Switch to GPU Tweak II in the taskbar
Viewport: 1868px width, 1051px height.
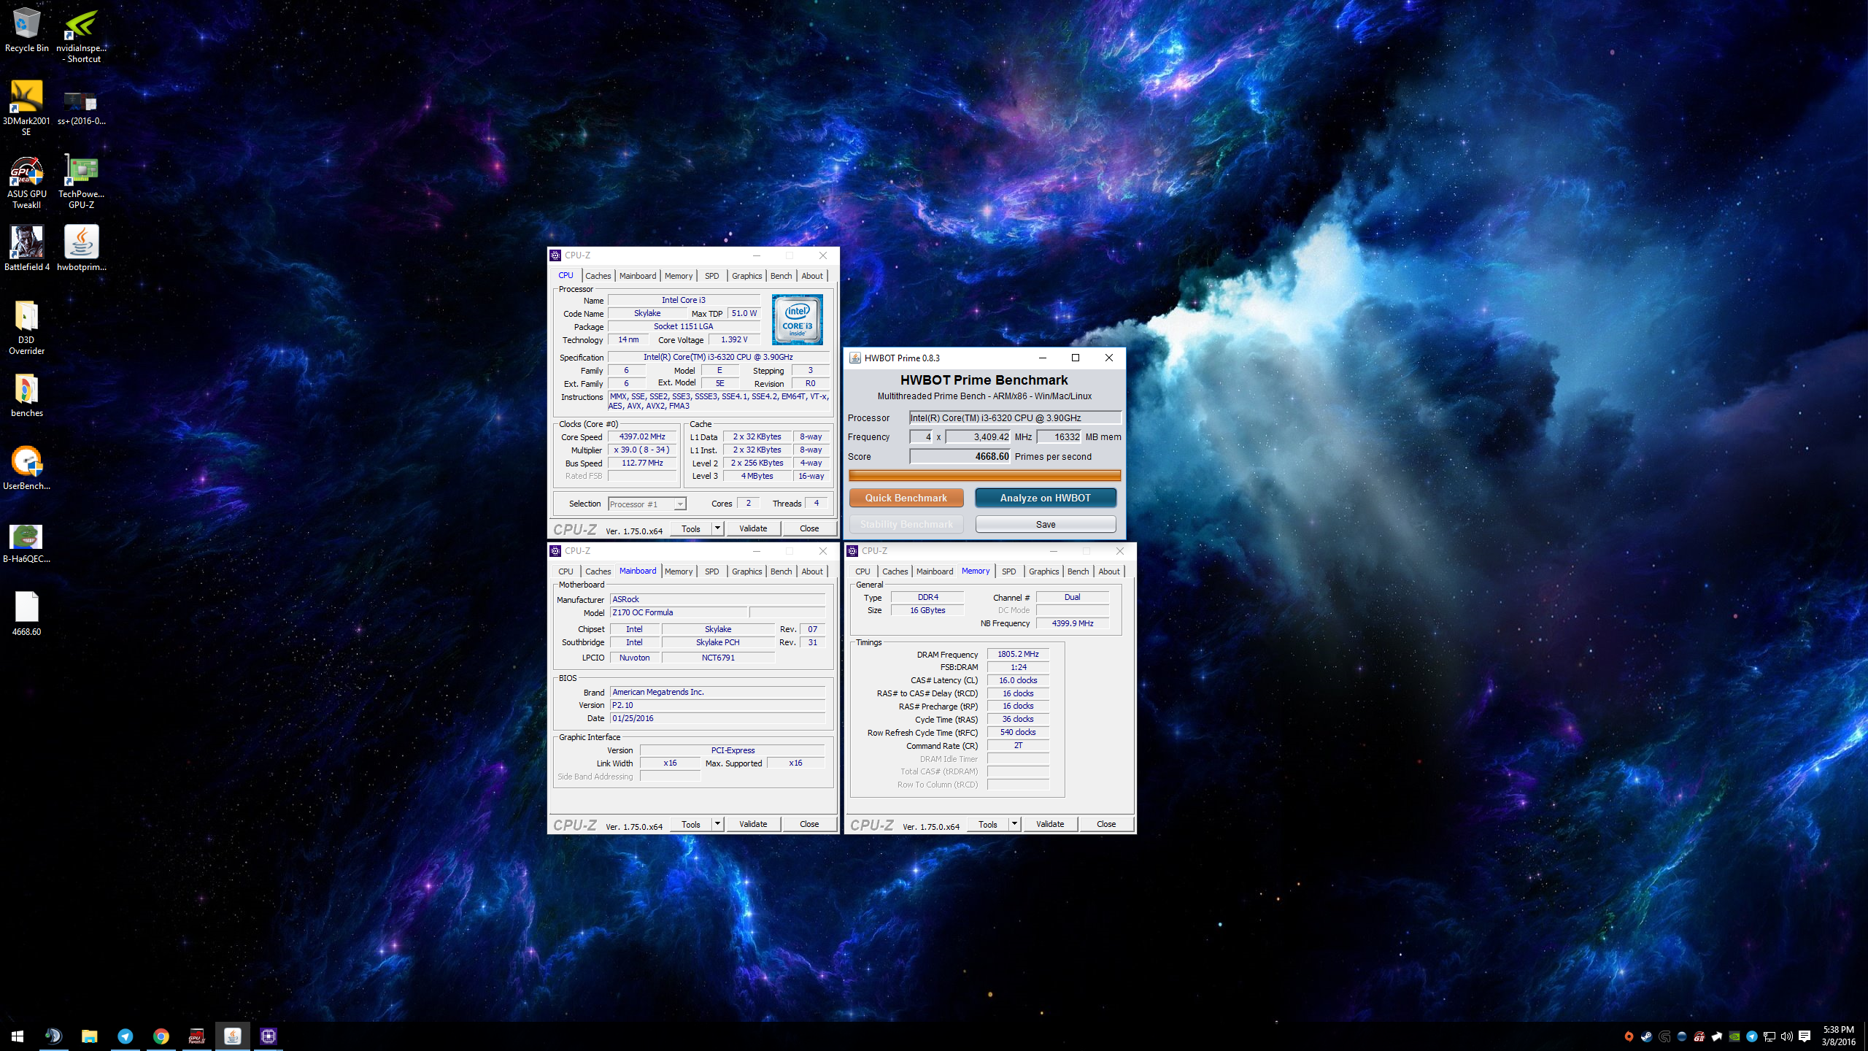click(196, 1036)
